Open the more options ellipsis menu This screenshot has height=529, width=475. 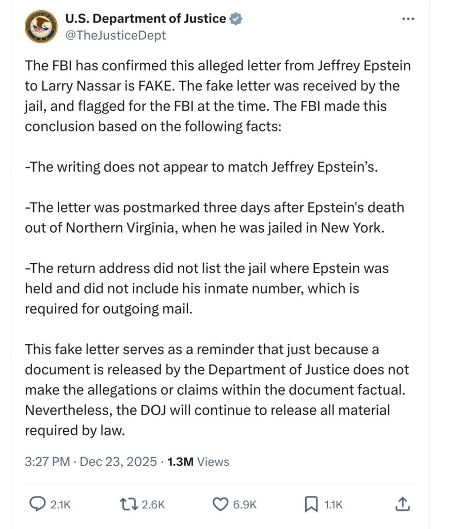(408, 19)
